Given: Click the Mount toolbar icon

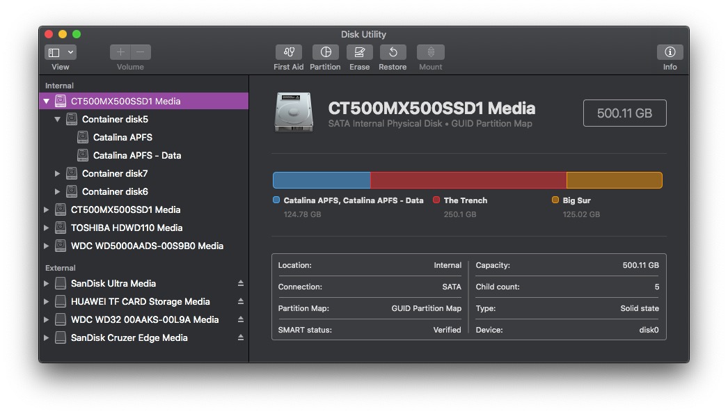Looking at the screenshot, I should click(431, 52).
